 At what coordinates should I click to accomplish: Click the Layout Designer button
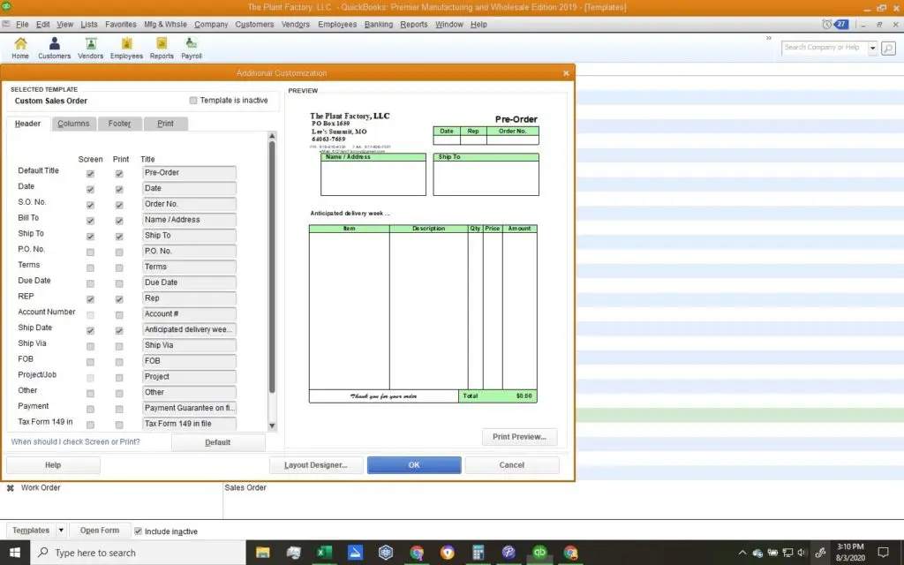[316, 465]
